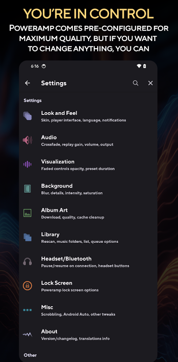Click the Lock Screen padlock icon
Viewport: 178px width, 362px height.
pyautogui.click(x=28, y=286)
